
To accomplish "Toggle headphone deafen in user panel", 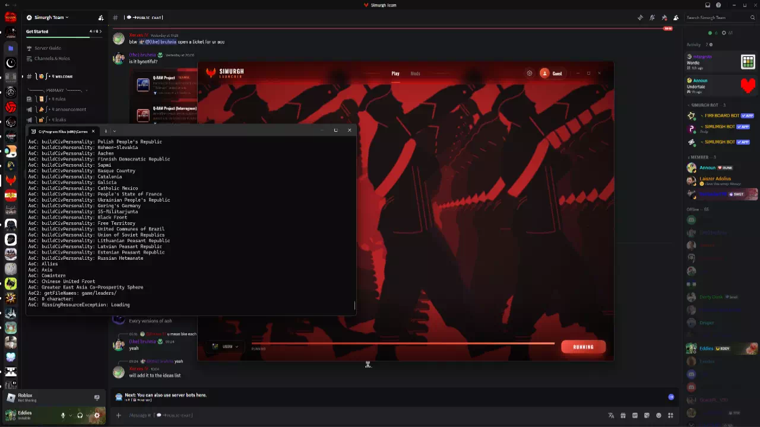I will pyautogui.click(x=80, y=415).
